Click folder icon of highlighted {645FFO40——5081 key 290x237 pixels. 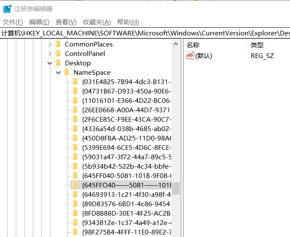(x=75, y=185)
